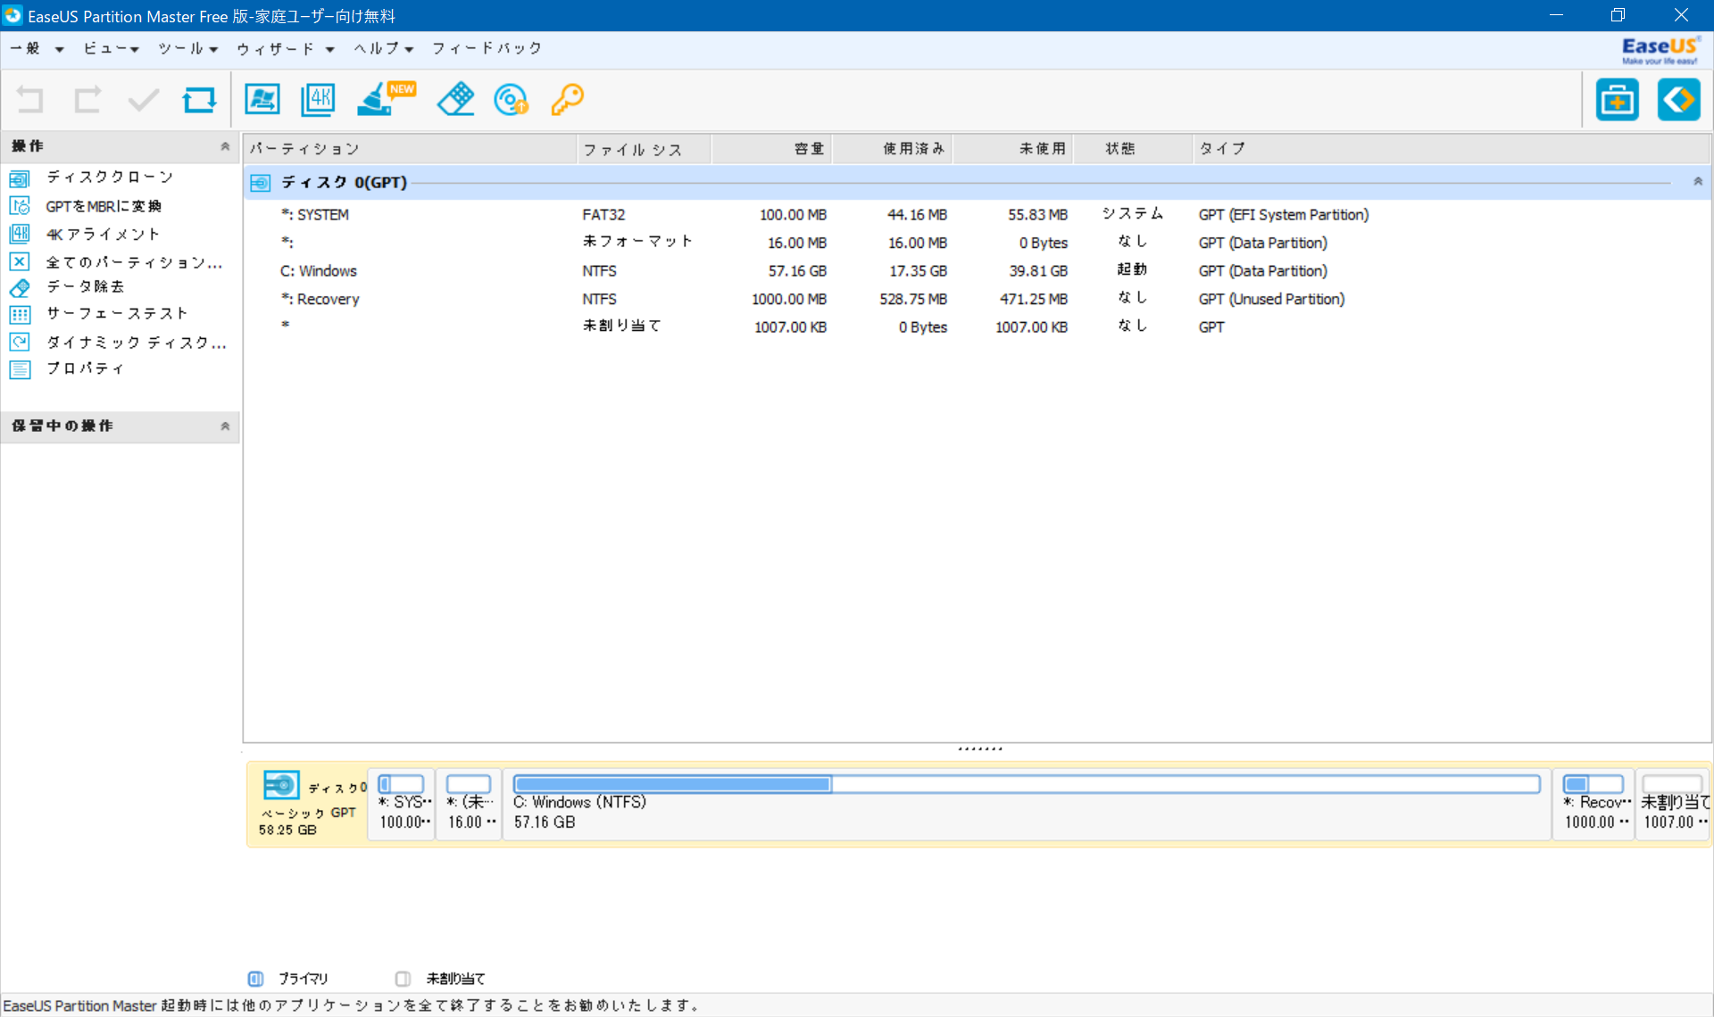Select the Recov 1000.00 block in disk map
Screen dimensions: 1714x1017
click(x=1593, y=804)
